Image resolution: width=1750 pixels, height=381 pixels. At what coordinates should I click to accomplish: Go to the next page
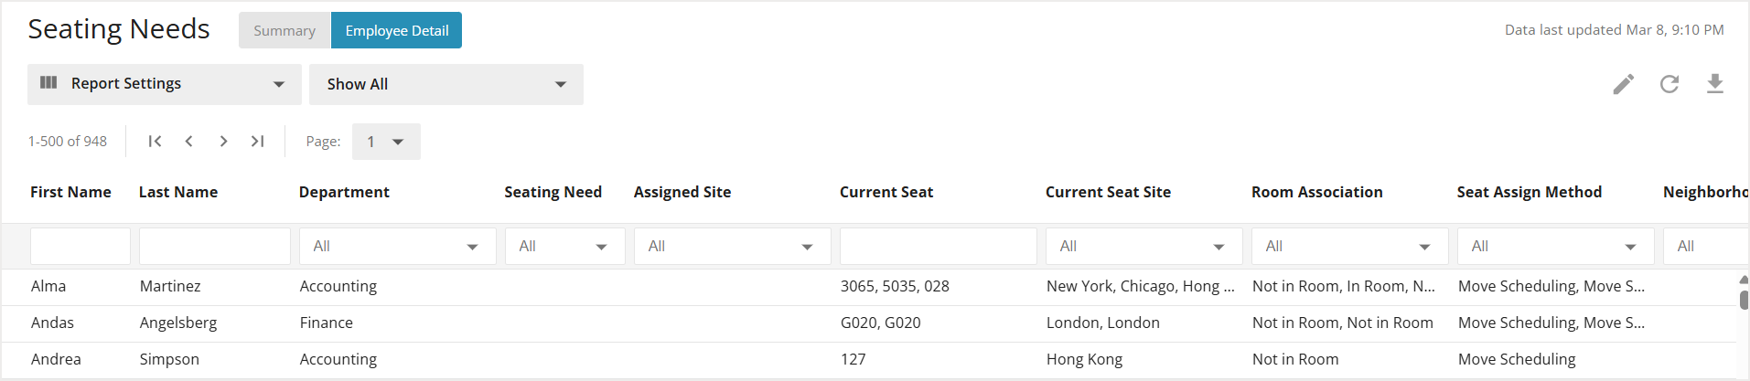tap(223, 141)
